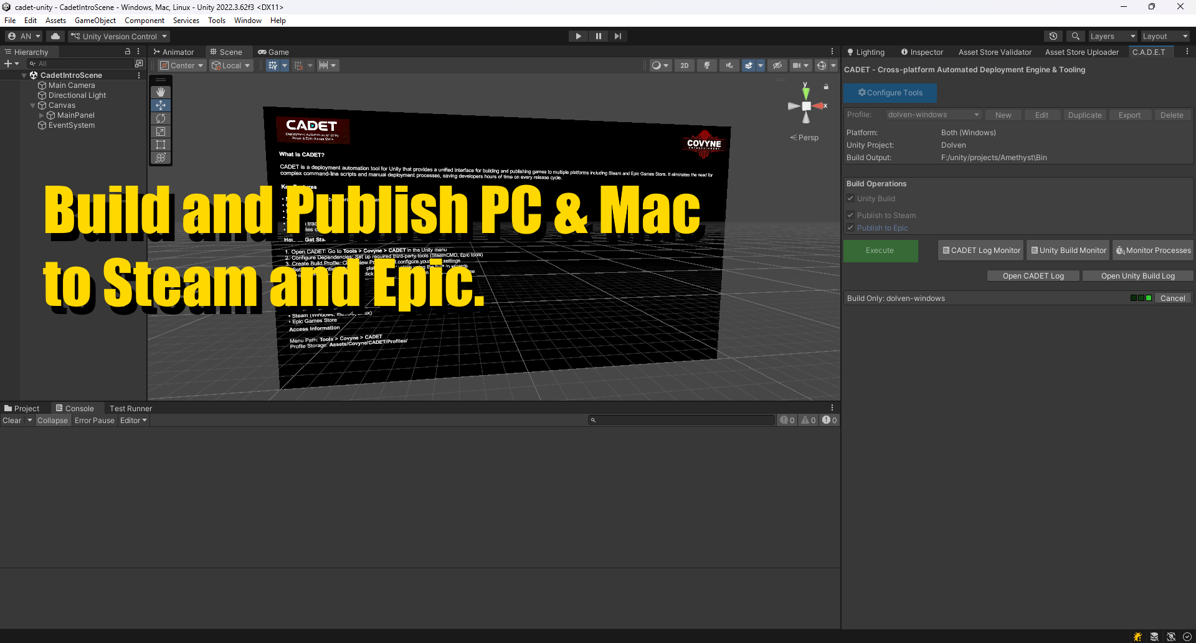The image size is (1196, 643).
Task: Open the scene camera settings dropdown
Action: [x=800, y=65]
